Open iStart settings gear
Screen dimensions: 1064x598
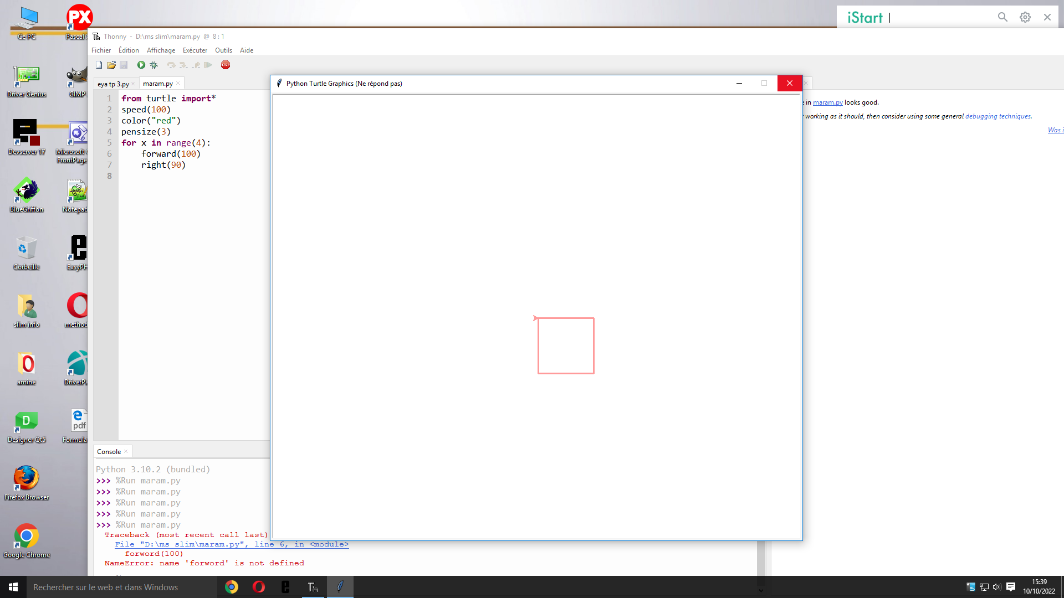point(1025,17)
